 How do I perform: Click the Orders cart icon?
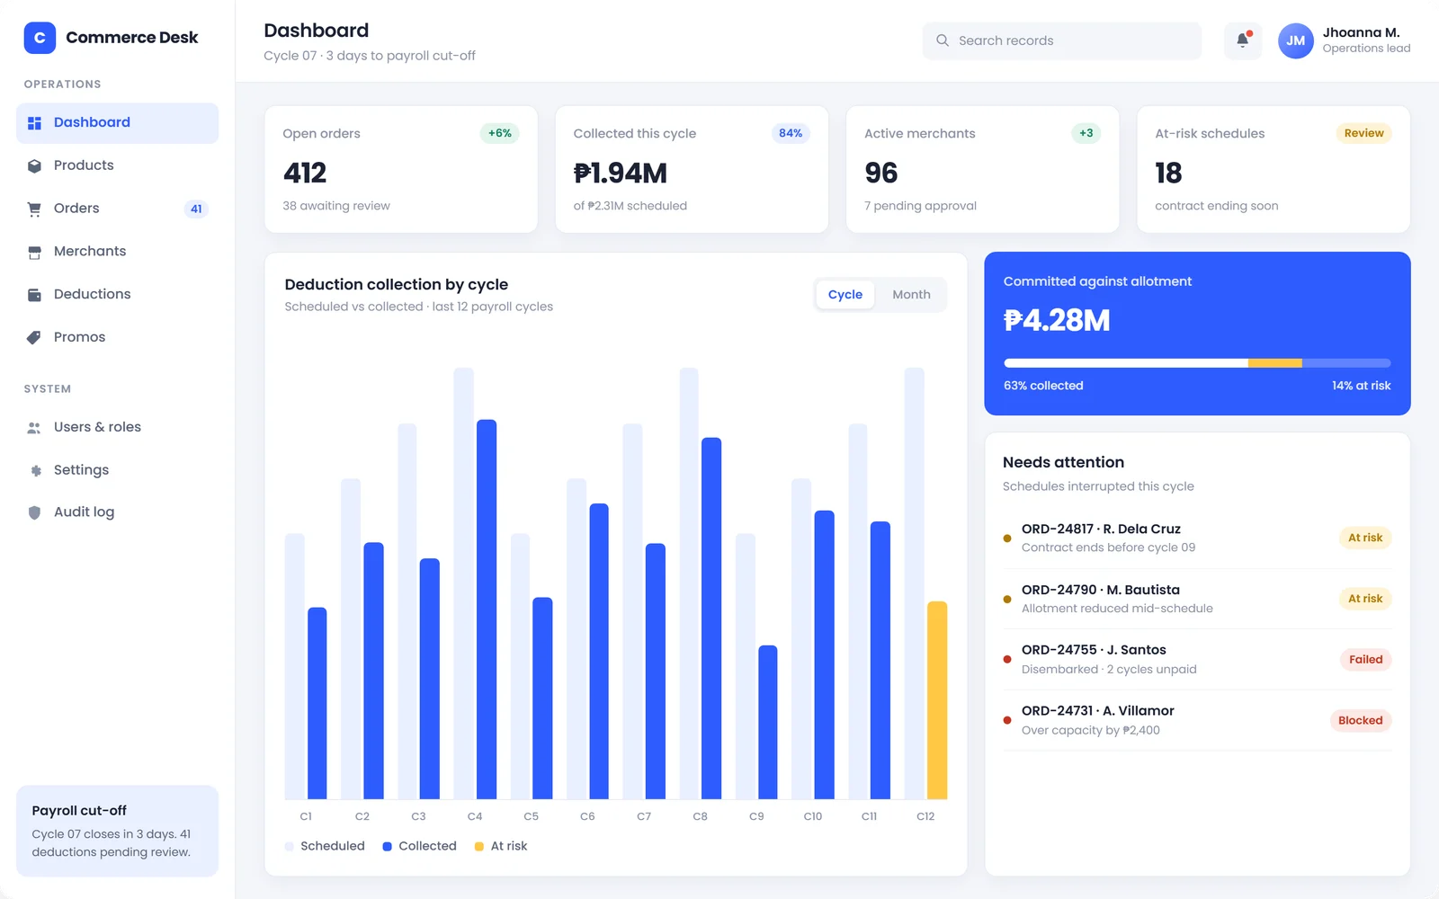[x=34, y=209]
